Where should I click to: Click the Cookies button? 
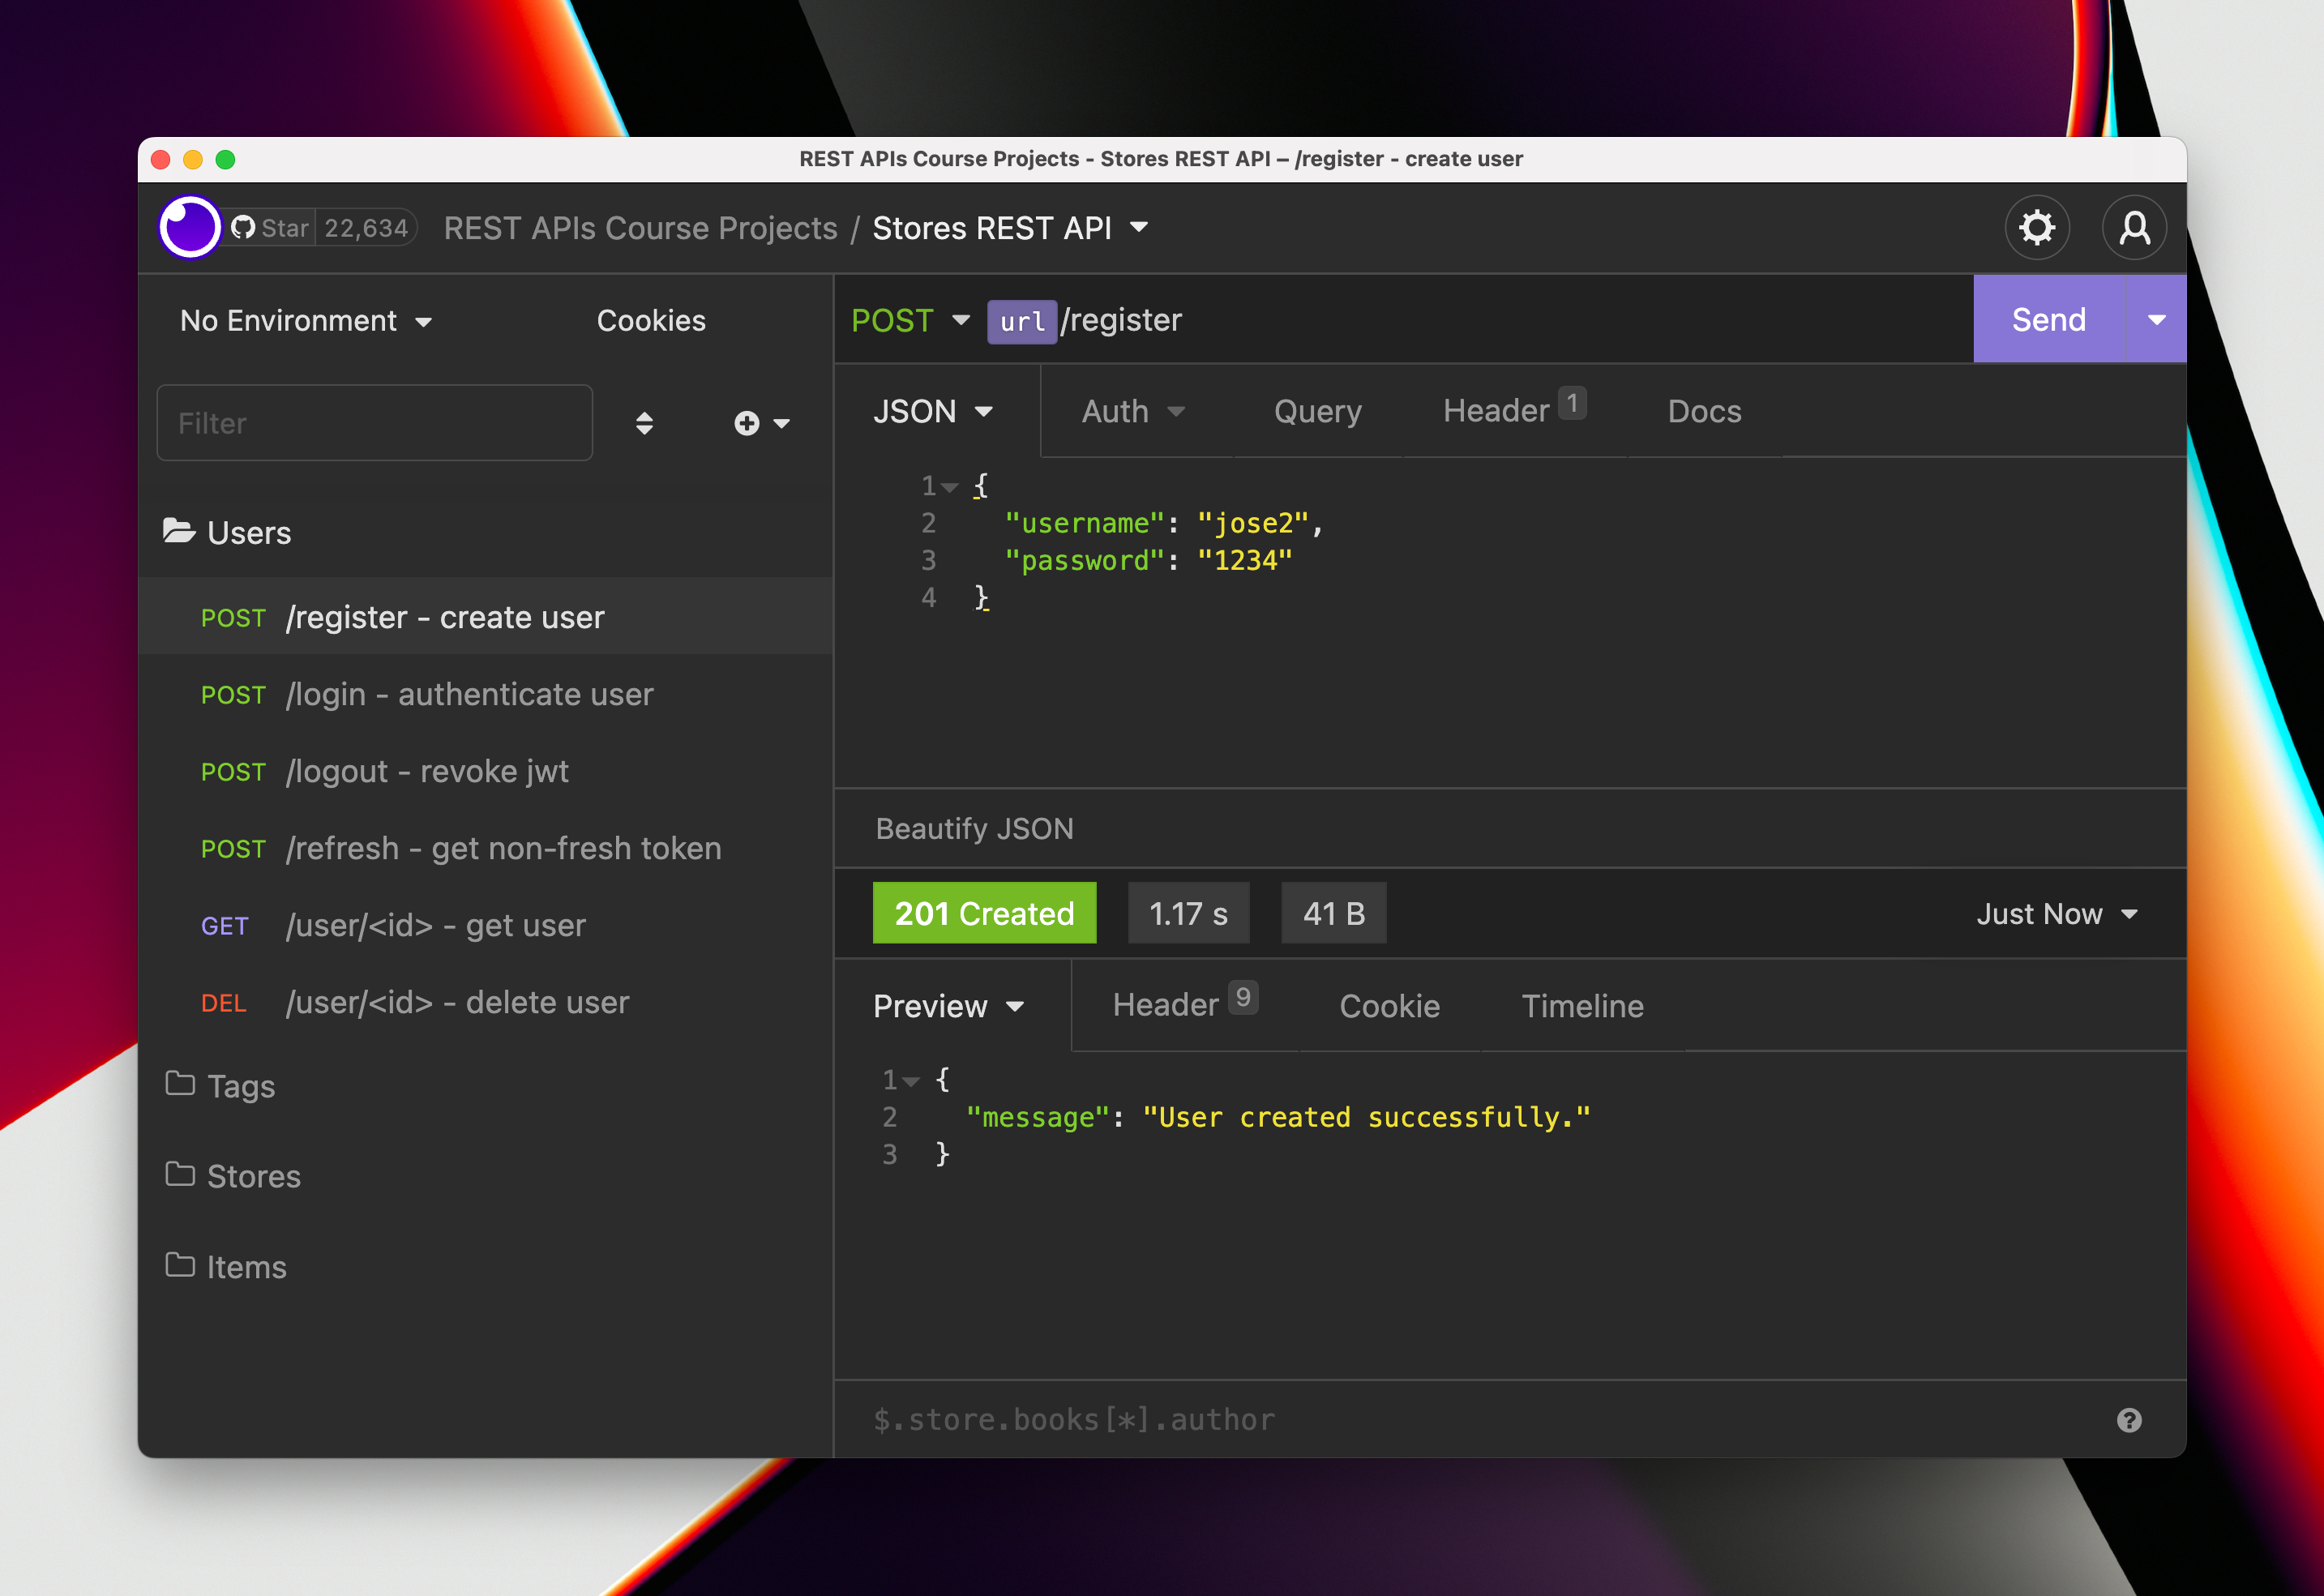click(x=651, y=321)
